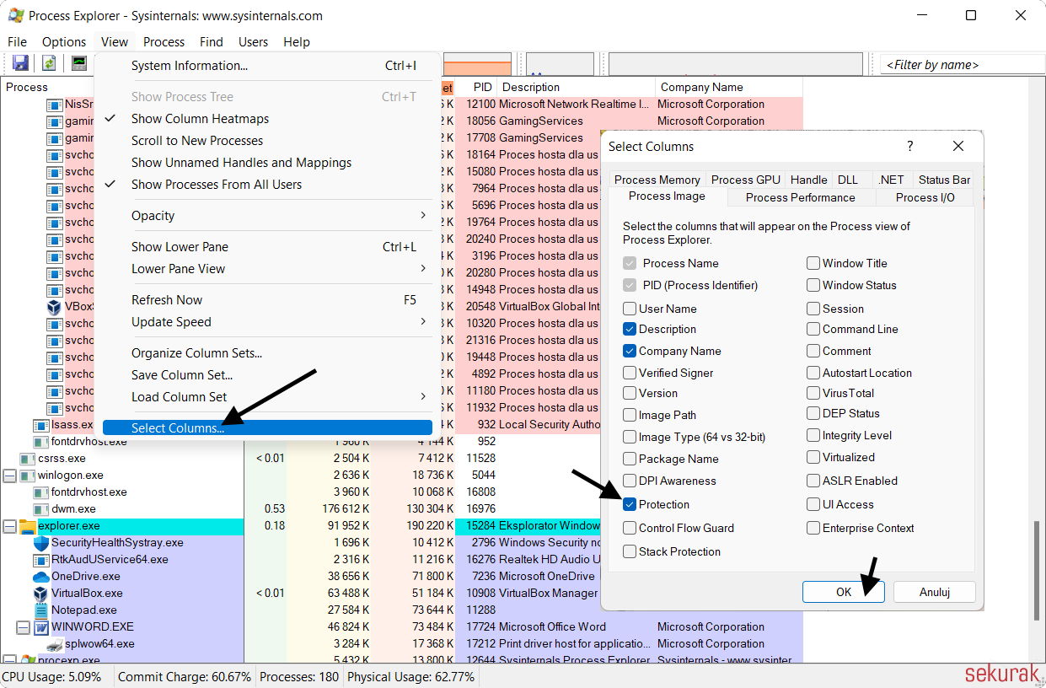Enable the Control Flow Guard checkbox
The width and height of the screenshot is (1046, 688).
pos(630,528)
